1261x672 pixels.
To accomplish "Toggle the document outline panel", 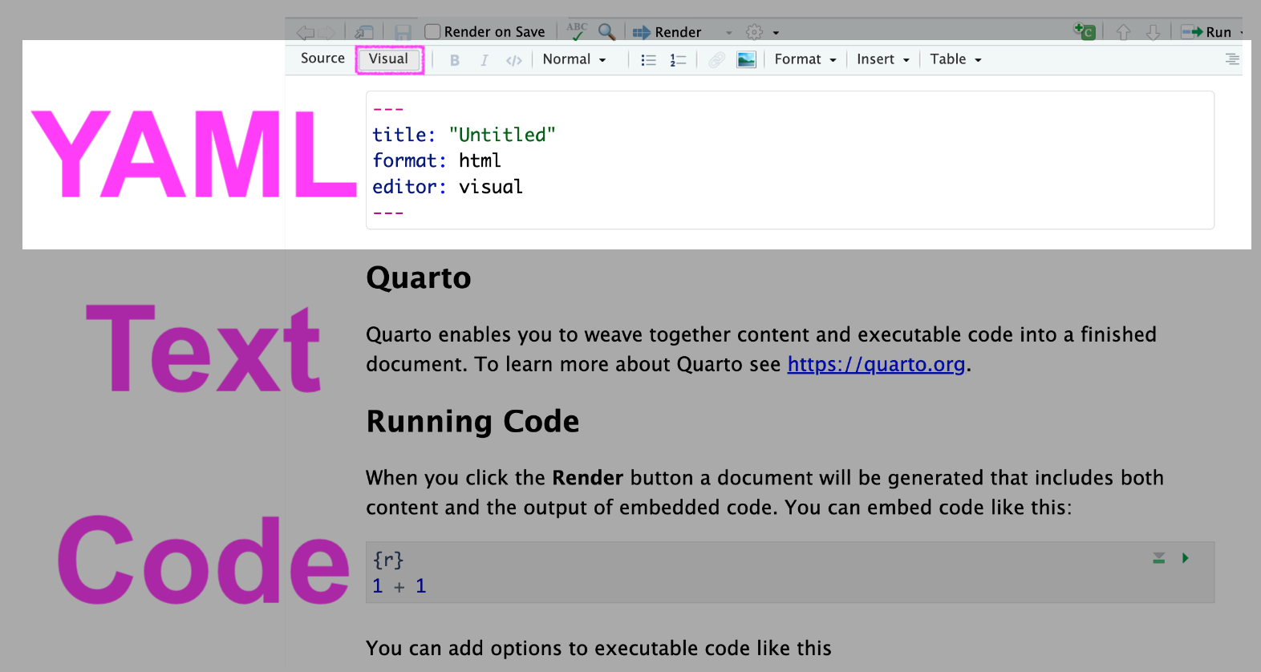I will tap(1232, 59).
